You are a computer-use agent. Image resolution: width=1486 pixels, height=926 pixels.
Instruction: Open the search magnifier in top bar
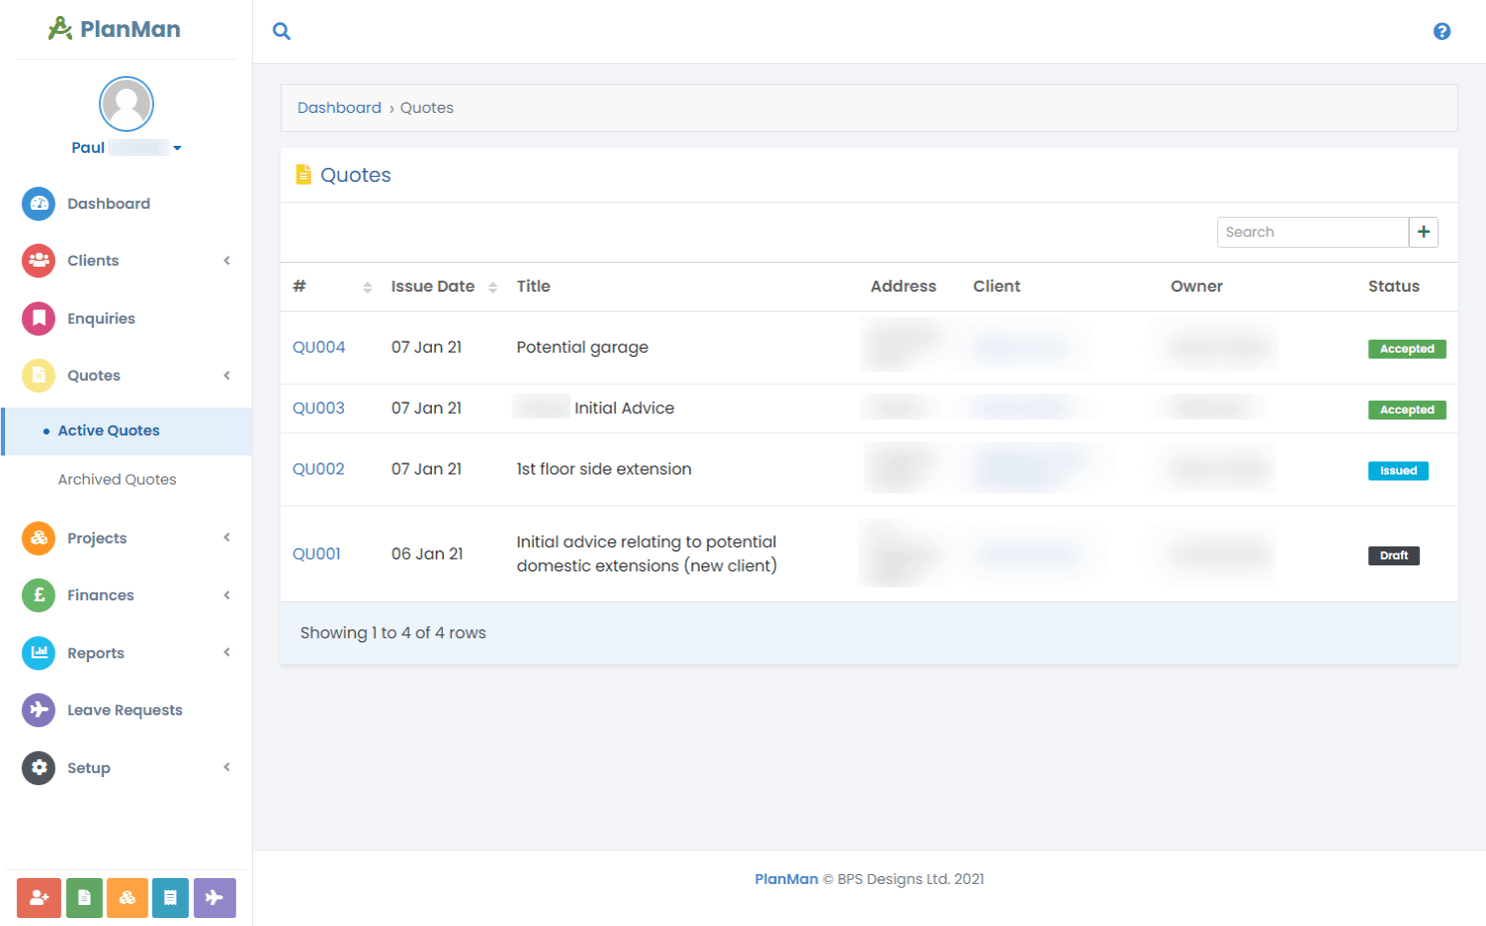pos(282,31)
